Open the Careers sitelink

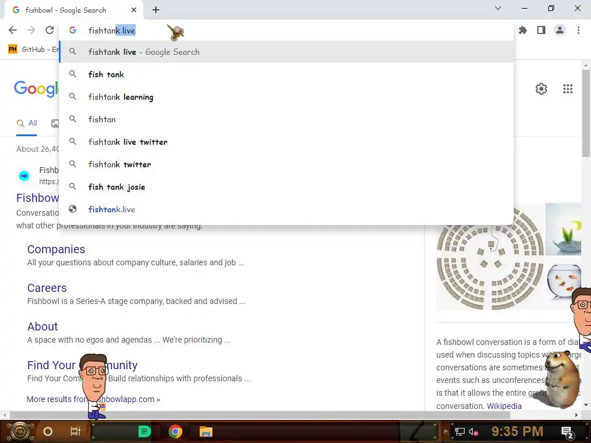point(47,288)
